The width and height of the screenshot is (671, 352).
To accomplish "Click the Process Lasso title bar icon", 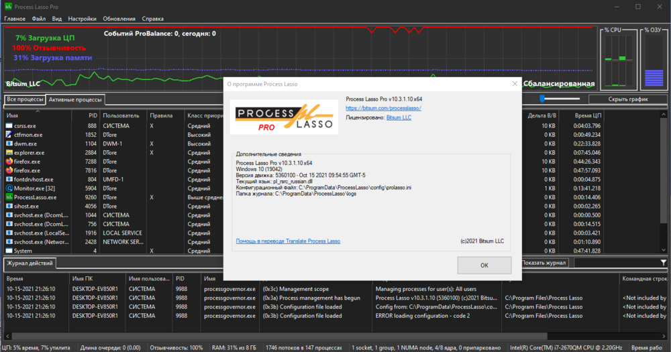I will (x=7, y=6).
